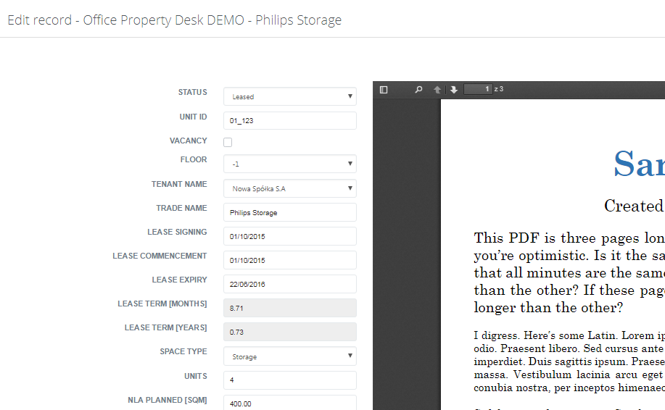This screenshot has height=410, width=665.
Task: Open the Floor dropdown showing -1
Action: pos(290,164)
